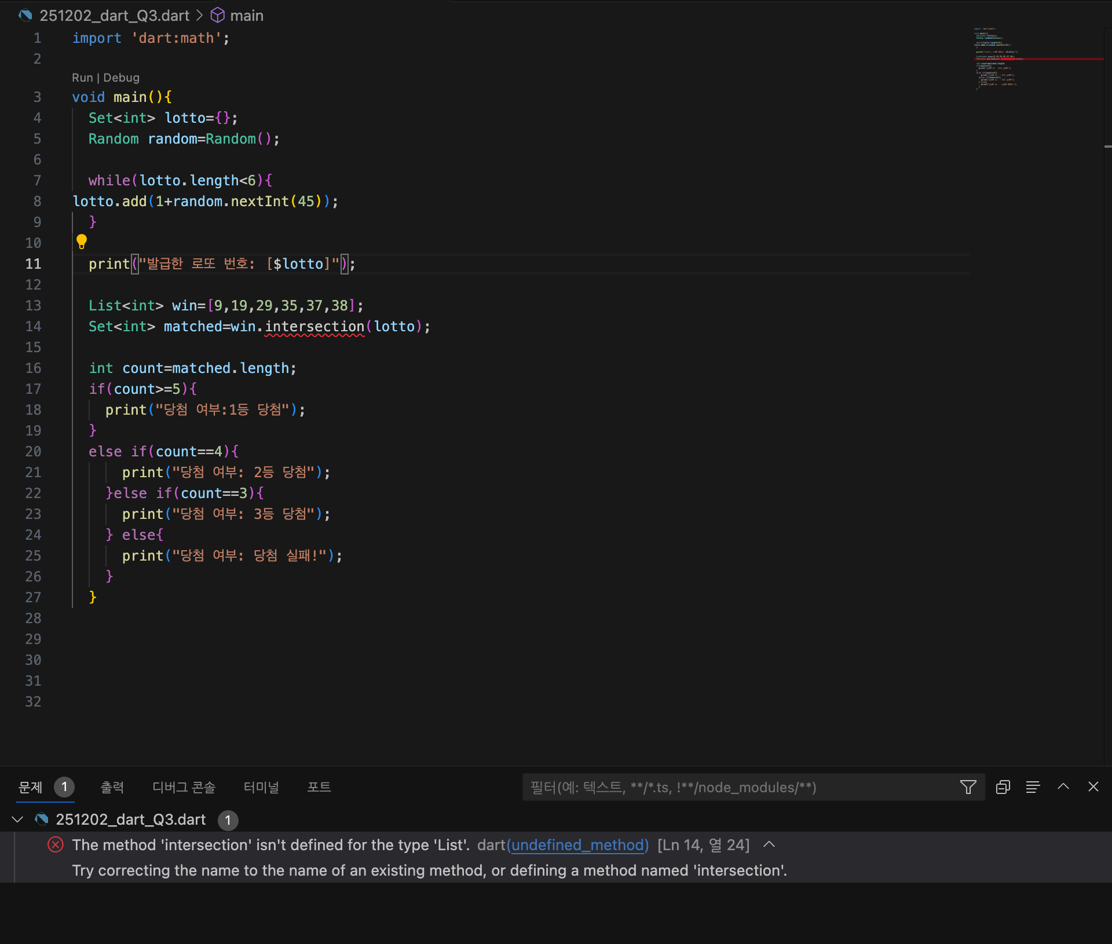Collapse the expanded error message chevron
This screenshot has height=944, width=1112.
[769, 844]
